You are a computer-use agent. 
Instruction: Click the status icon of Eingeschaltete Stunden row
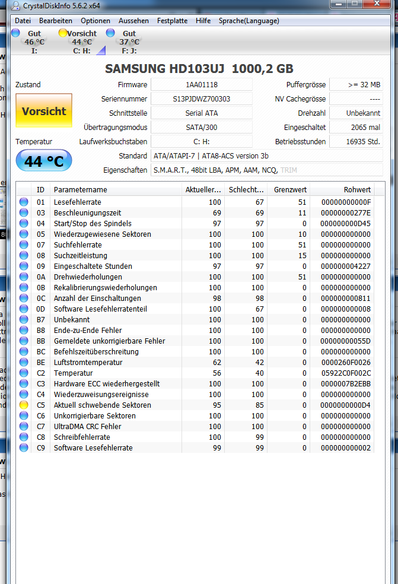(24, 265)
